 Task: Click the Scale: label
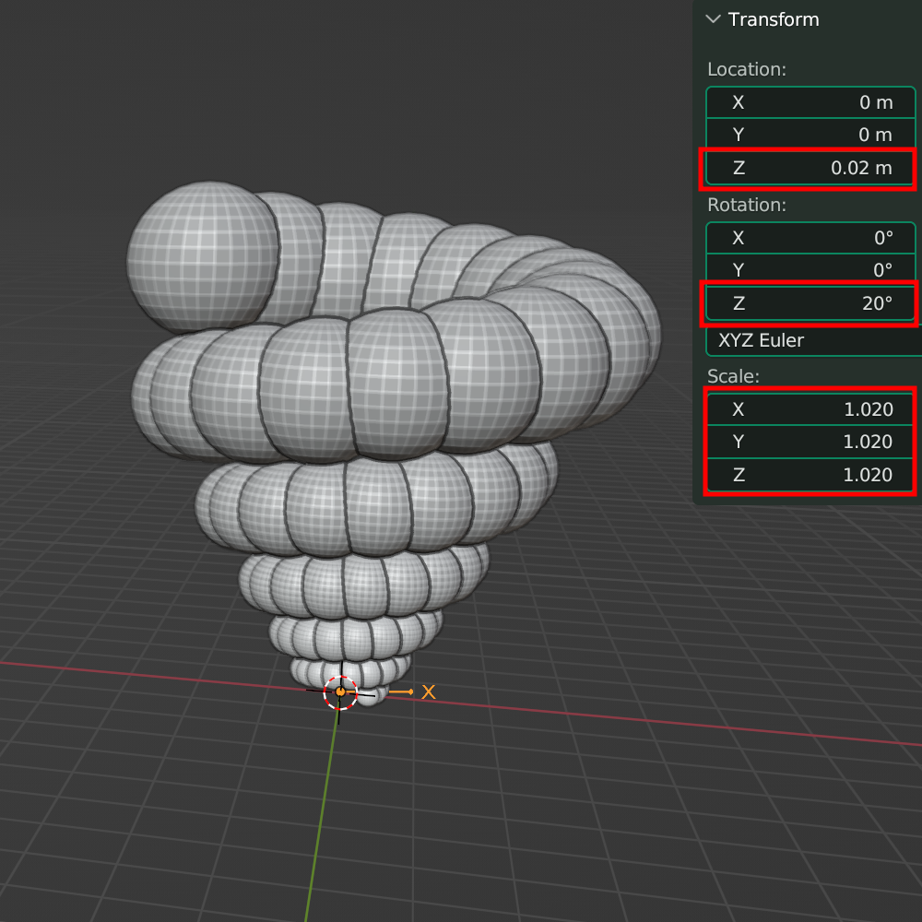pos(733,376)
